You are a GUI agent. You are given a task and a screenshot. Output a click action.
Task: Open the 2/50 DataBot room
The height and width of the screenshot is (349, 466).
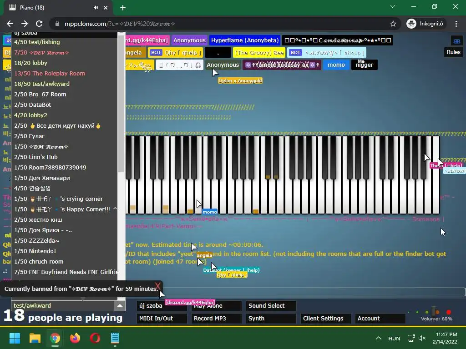[65, 105]
